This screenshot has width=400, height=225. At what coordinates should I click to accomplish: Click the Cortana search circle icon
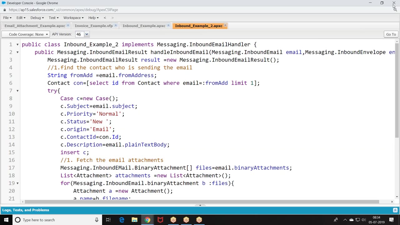[18, 220]
